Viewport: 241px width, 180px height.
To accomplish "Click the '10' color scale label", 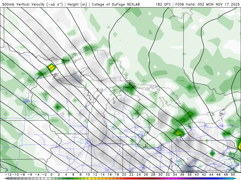I will coord(88,175).
